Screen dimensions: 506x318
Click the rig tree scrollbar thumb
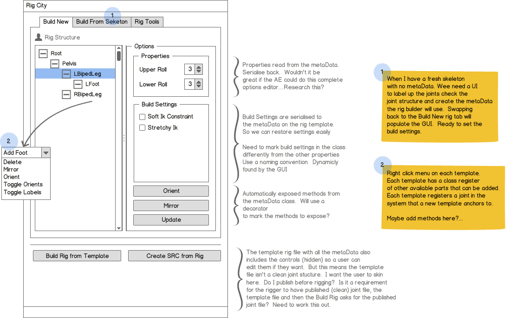119,56
